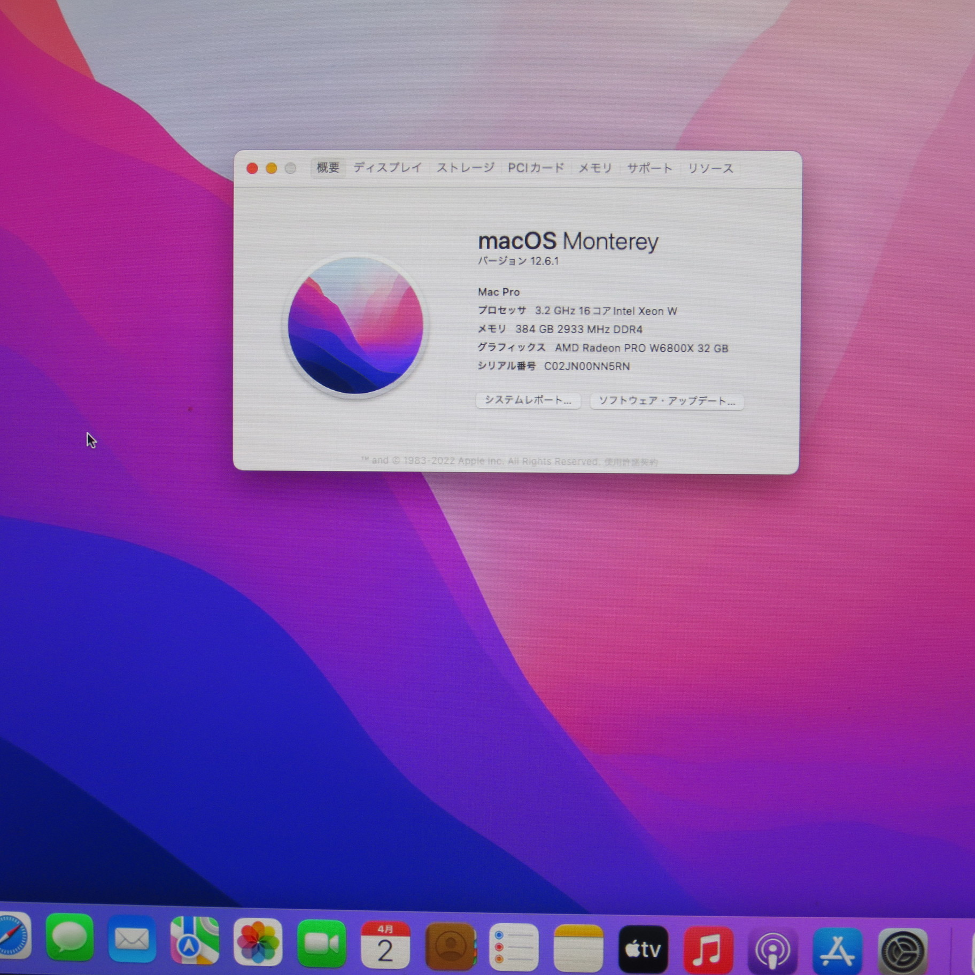975x975 pixels.
Task: Click the システムレポート button
Action: 528,400
